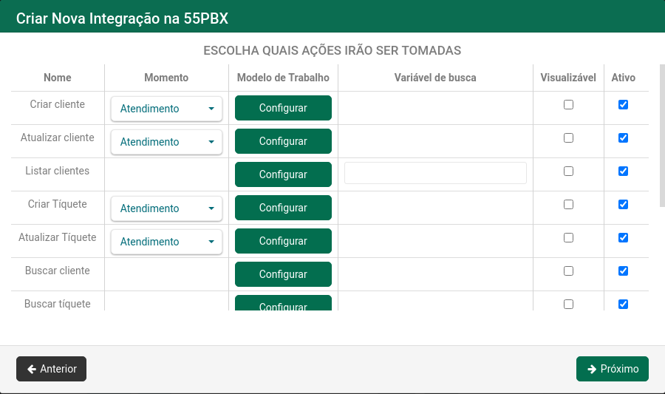The image size is (665, 394).
Task: Click the Atualizar cliente row name
Action: (57, 137)
